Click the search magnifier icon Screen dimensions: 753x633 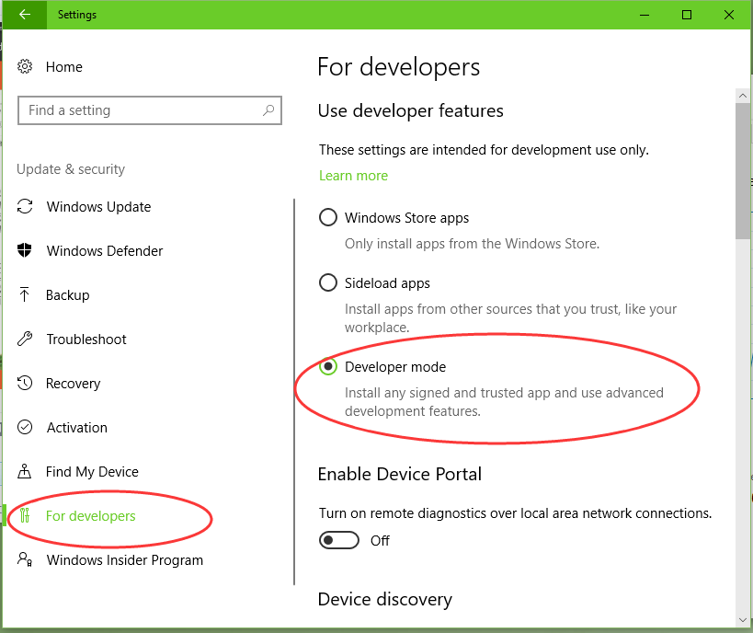point(268,110)
